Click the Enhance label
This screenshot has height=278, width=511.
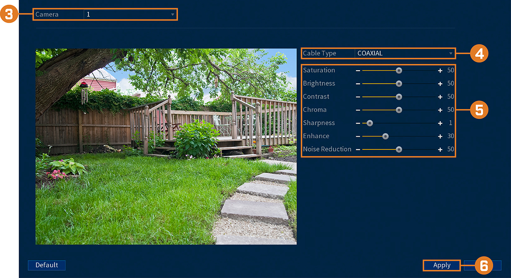pos(316,136)
